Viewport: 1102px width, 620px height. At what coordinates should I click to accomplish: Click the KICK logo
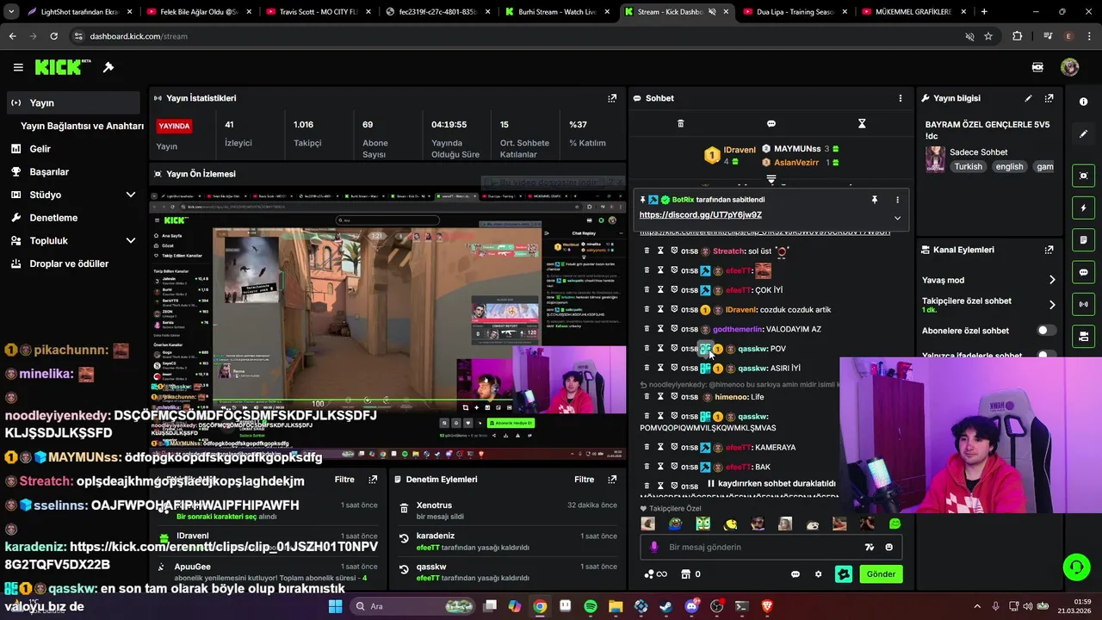point(58,67)
